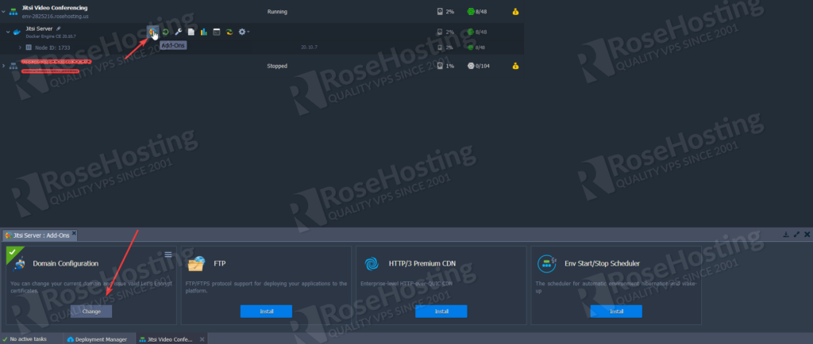This screenshot has width=813, height=344.
Task: Click the pencil edit icon beside Jitsi Server
Action: tap(59, 29)
